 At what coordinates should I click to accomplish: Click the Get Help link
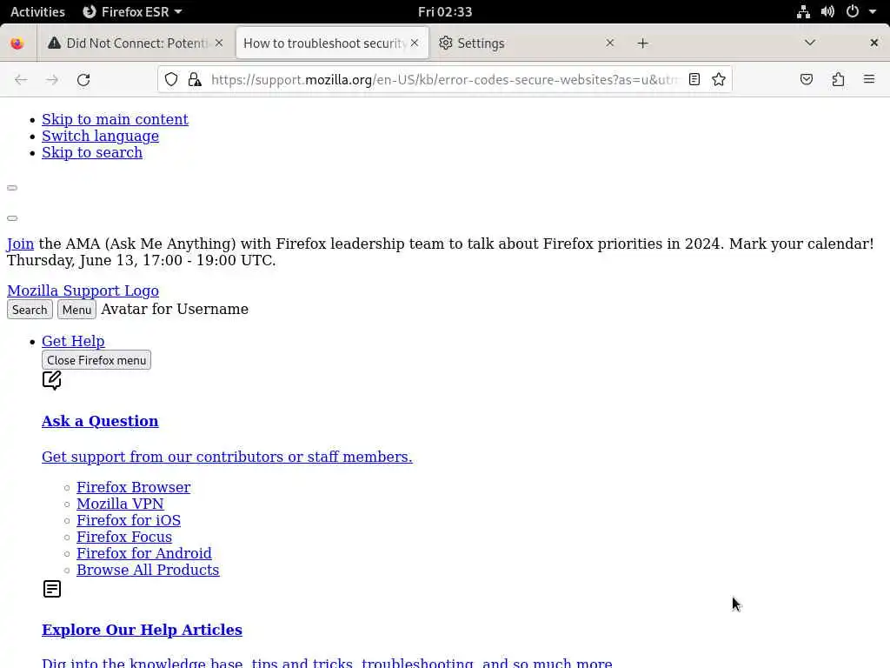click(73, 341)
